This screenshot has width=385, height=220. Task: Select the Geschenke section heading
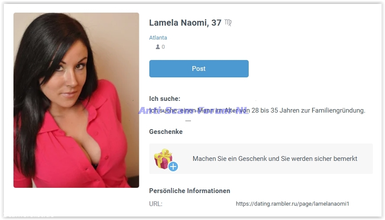click(166, 132)
